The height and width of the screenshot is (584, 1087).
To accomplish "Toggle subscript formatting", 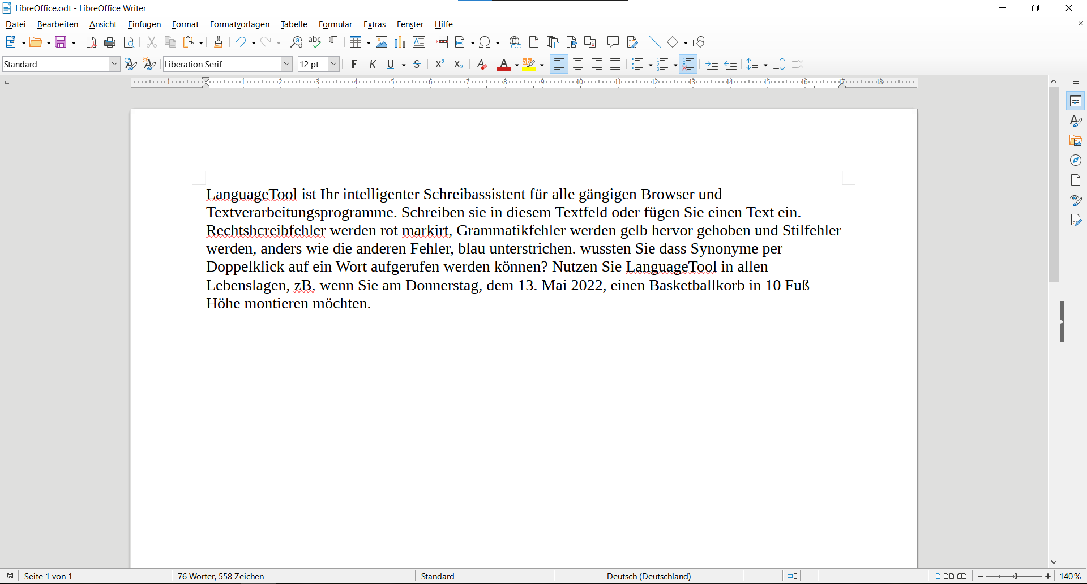I will point(459,65).
